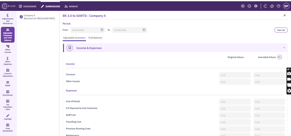Open the BP user profile avatar
The width and height of the screenshot is (291, 136).
[286, 6]
